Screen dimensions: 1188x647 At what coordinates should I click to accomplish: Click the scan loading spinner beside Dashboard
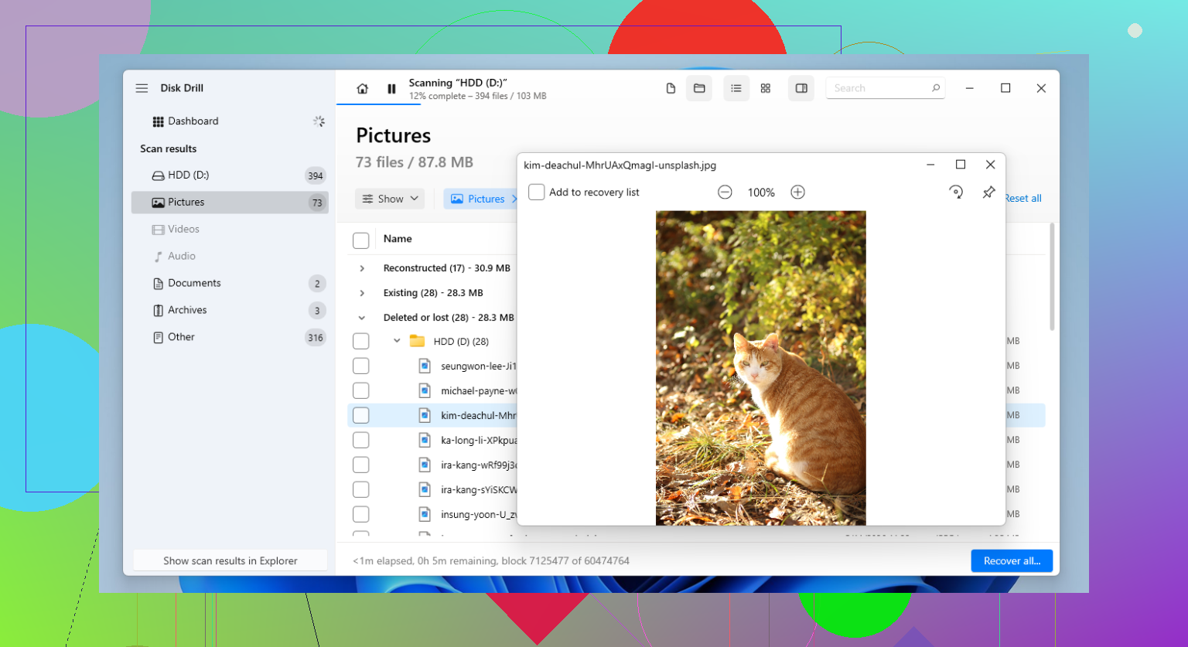pyautogui.click(x=319, y=121)
